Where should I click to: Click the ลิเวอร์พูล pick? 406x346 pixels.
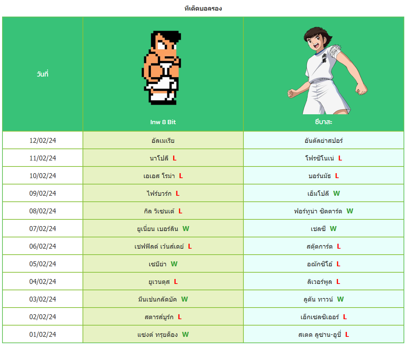pyautogui.click(x=320, y=281)
